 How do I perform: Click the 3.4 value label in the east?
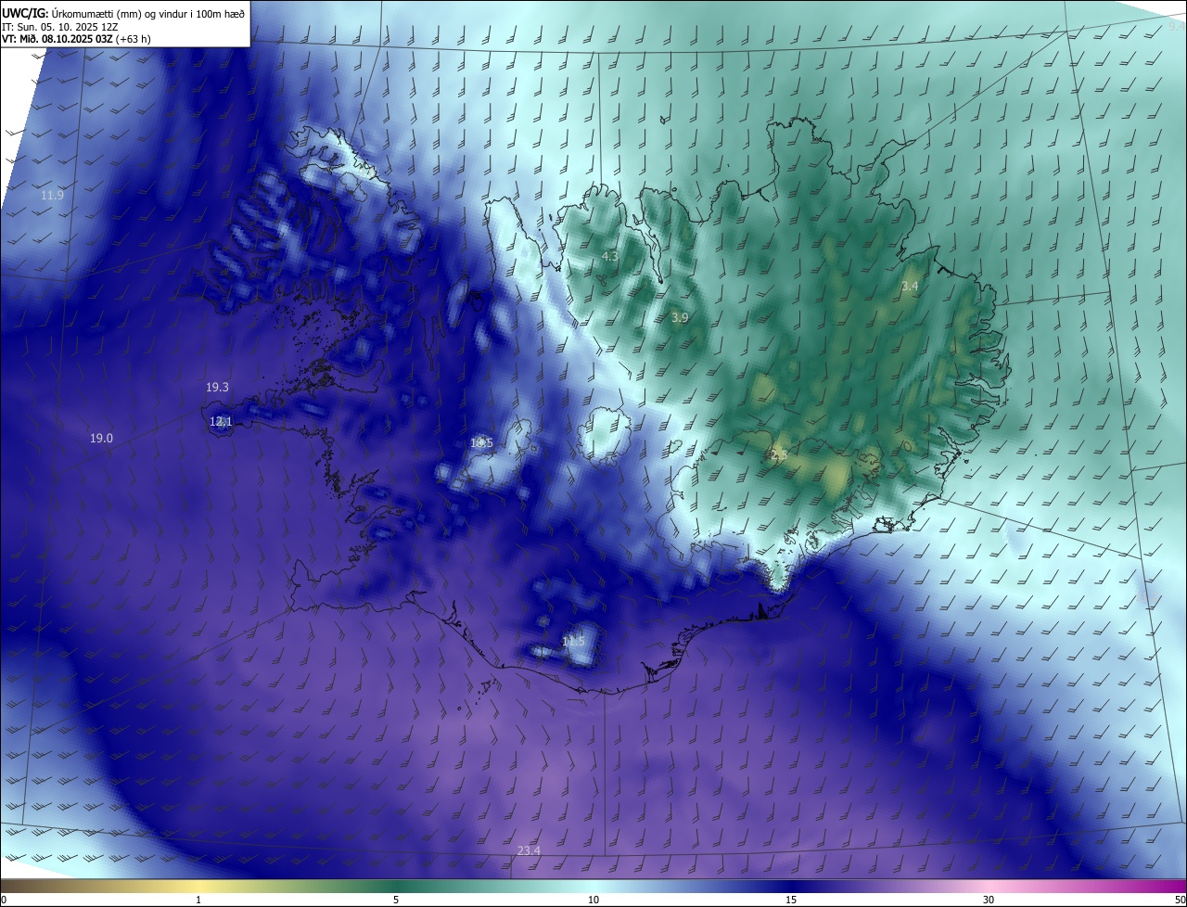[x=910, y=287]
